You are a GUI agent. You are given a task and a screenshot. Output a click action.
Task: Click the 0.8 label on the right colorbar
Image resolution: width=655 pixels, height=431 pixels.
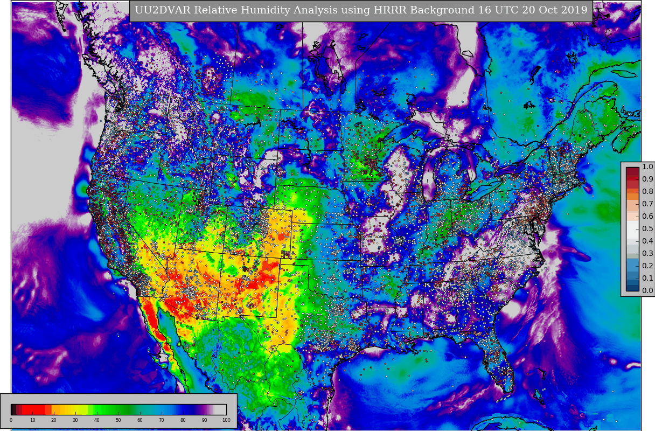tap(647, 192)
